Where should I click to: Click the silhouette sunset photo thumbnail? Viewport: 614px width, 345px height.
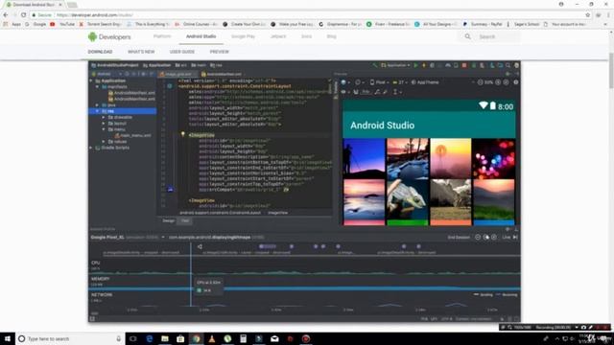coord(365,159)
